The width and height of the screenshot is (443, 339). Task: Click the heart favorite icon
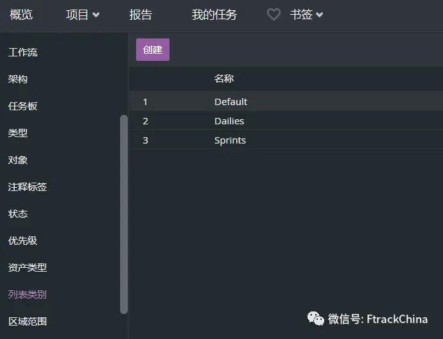tap(274, 14)
